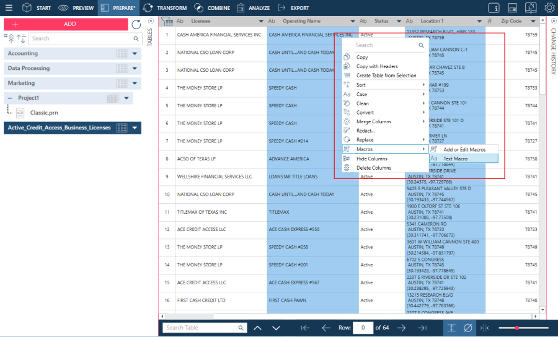Click the table filter icon above row numbers
Viewport: 558px width, 337px height.
(167, 22)
